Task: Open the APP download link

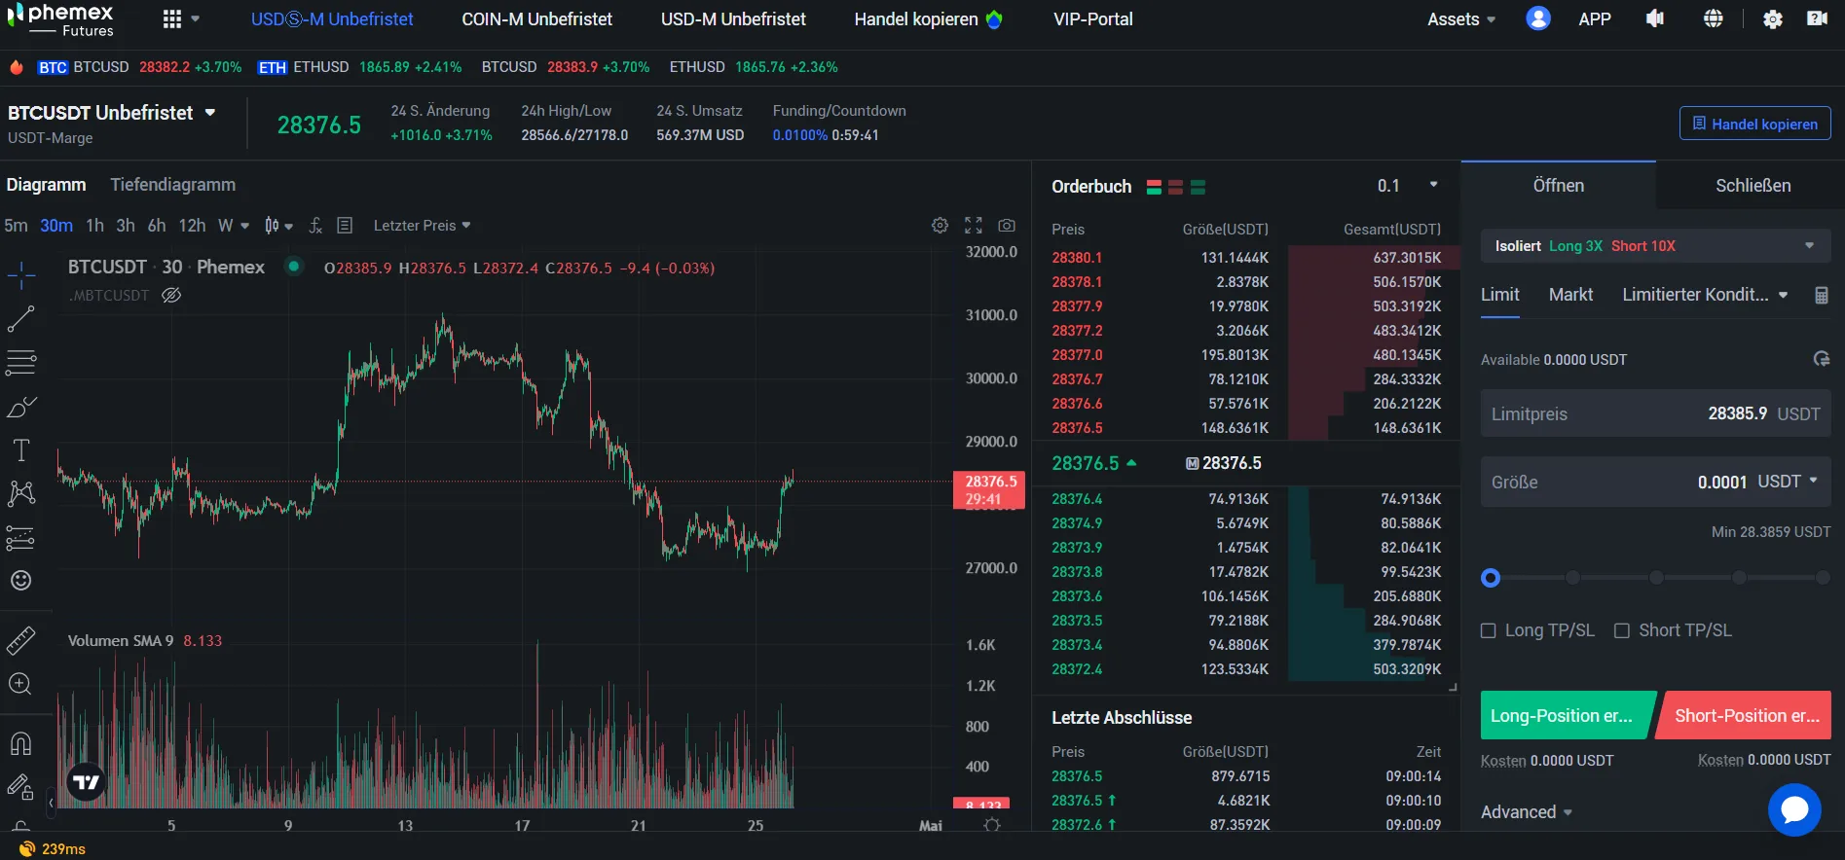Action: 1594,18
